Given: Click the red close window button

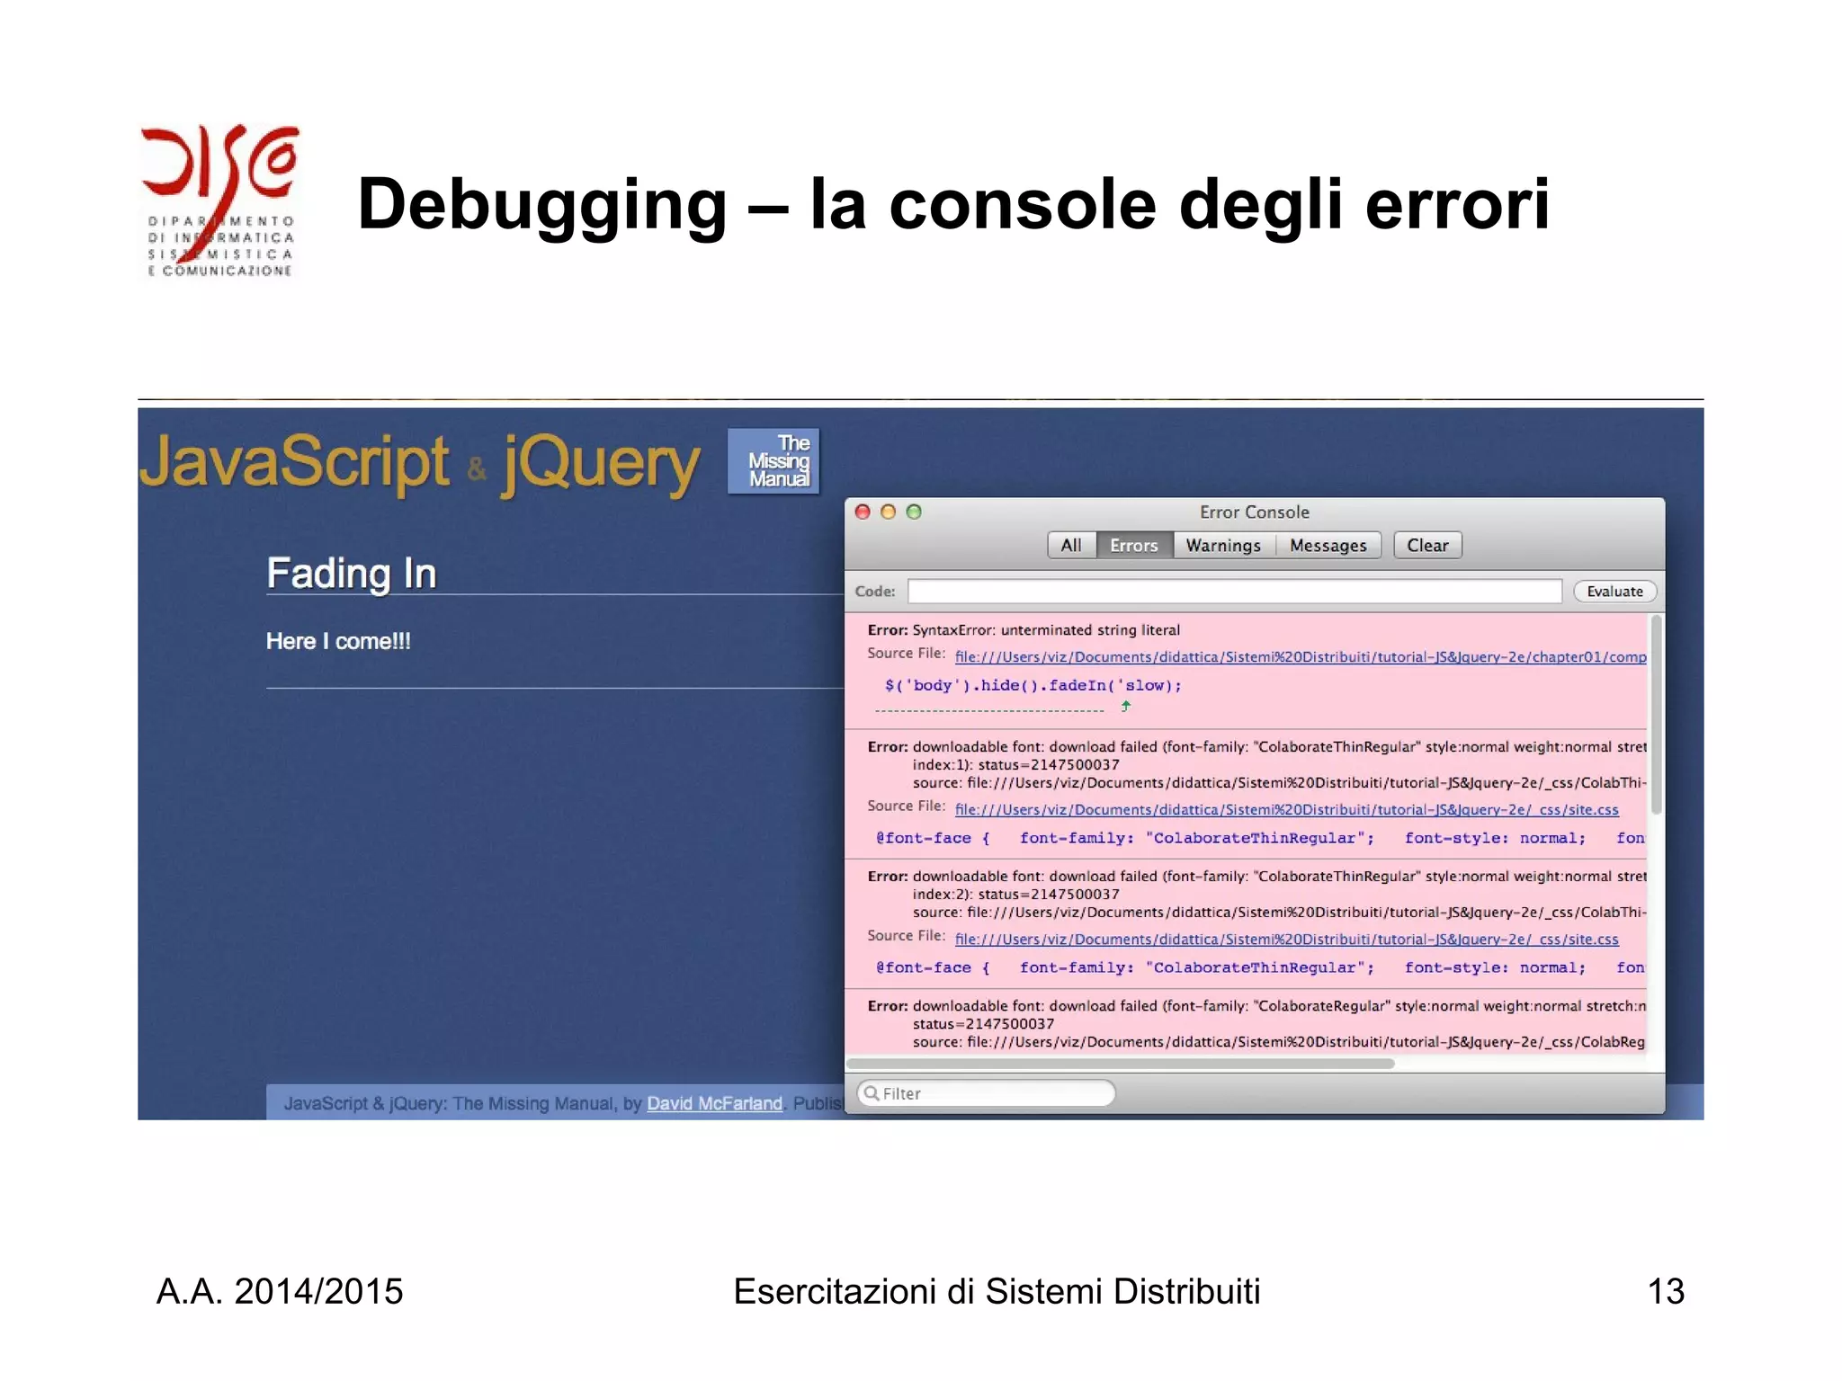Looking at the screenshot, I should coord(863,512).
